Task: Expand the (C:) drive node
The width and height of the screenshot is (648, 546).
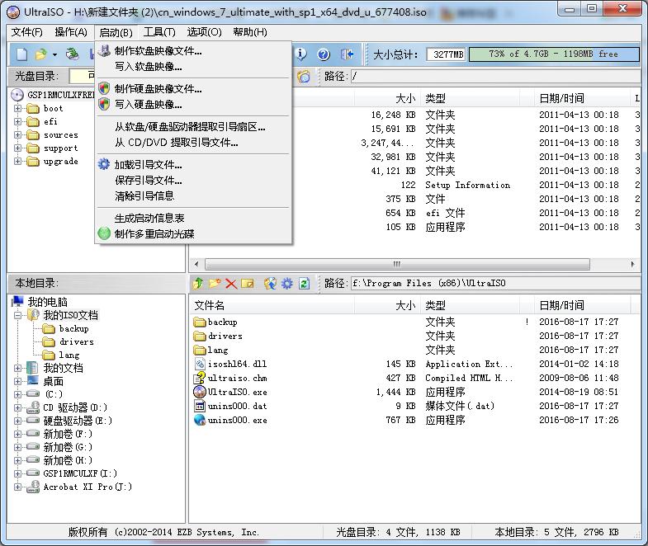Action: (17, 394)
